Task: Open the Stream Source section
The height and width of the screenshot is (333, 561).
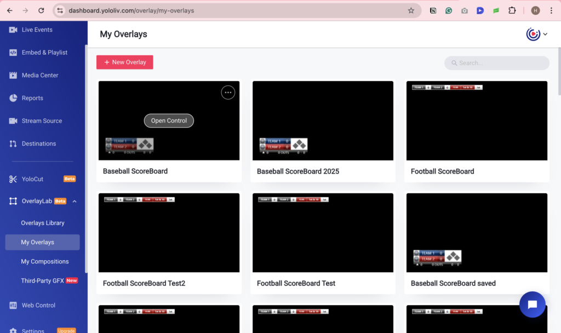Action: tap(42, 121)
